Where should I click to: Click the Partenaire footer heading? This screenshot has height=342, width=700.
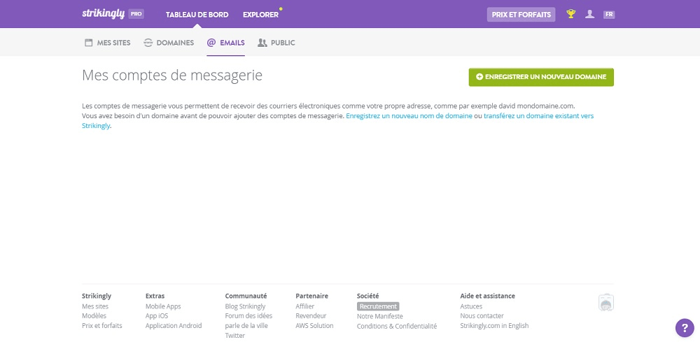311,296
